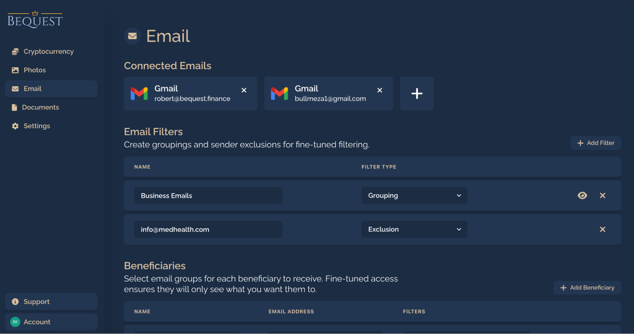This screenshot has height=334, width=634.
Task: Click the Add Beneficiary button
Action: pyautogui.click(x=587, y=287)
